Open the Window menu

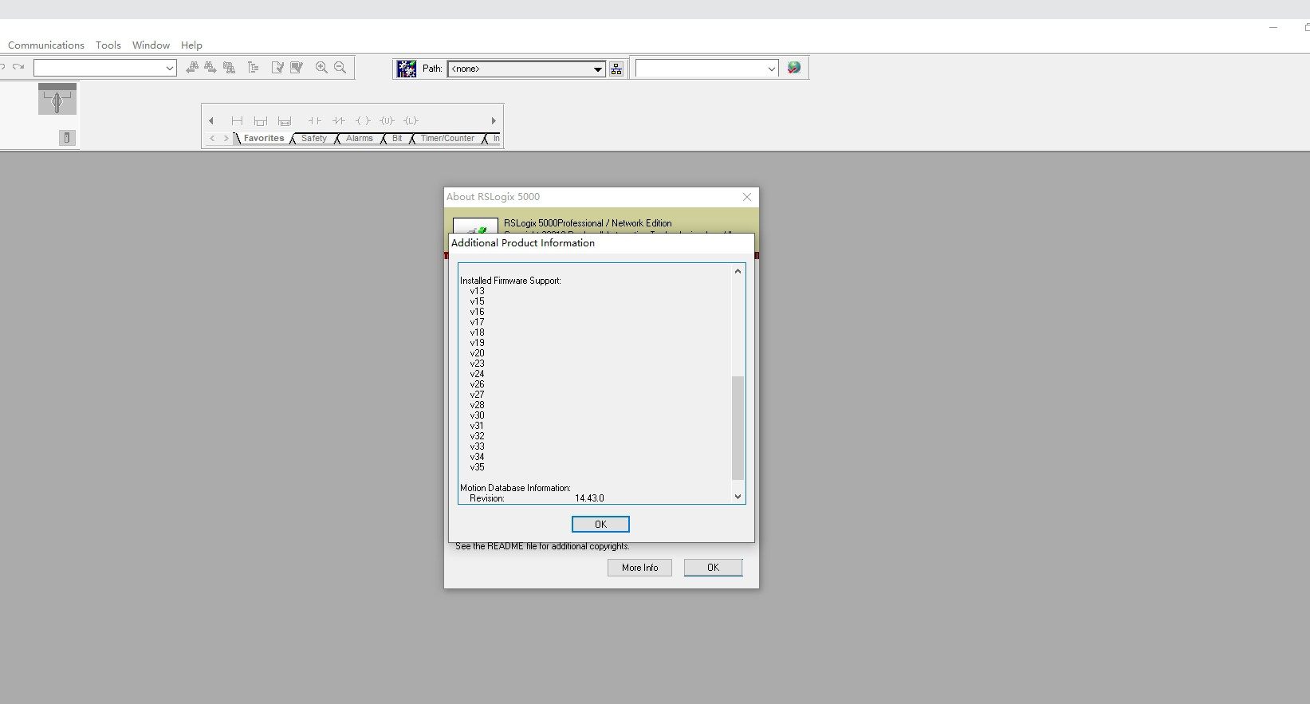click(x=151, y=45)
